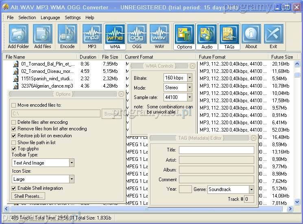Open the TAGs editor icon
The image size is (303, 224).
229,36
